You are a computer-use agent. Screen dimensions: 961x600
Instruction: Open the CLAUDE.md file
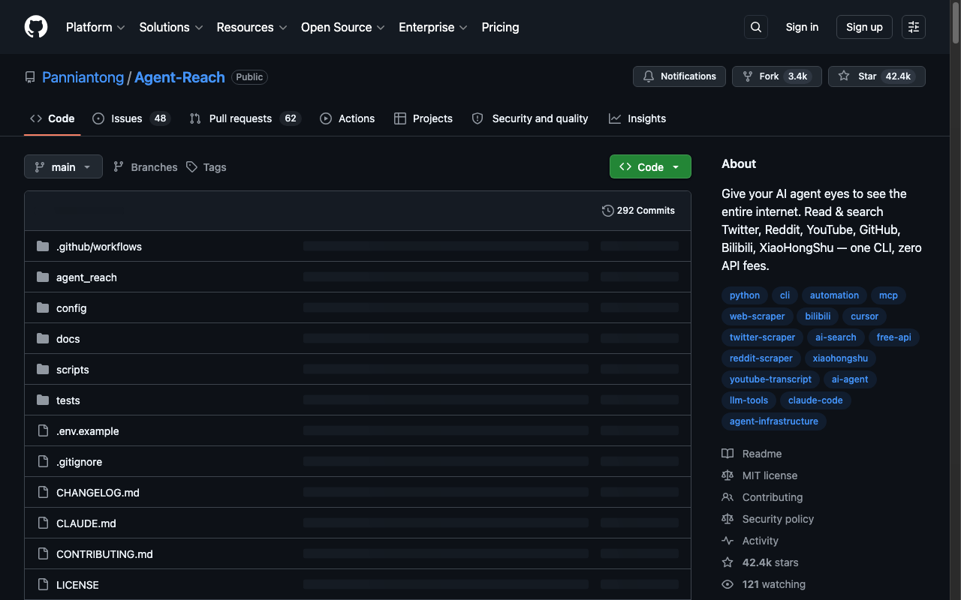pos(86,523)
